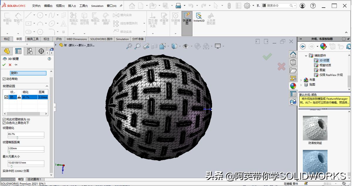The image size is (352, 186).
Task: Click the Convert Entities icon
Action: 84,17
